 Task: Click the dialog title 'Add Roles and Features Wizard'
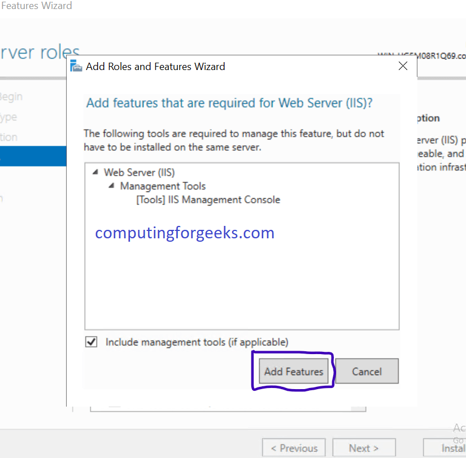155,67
